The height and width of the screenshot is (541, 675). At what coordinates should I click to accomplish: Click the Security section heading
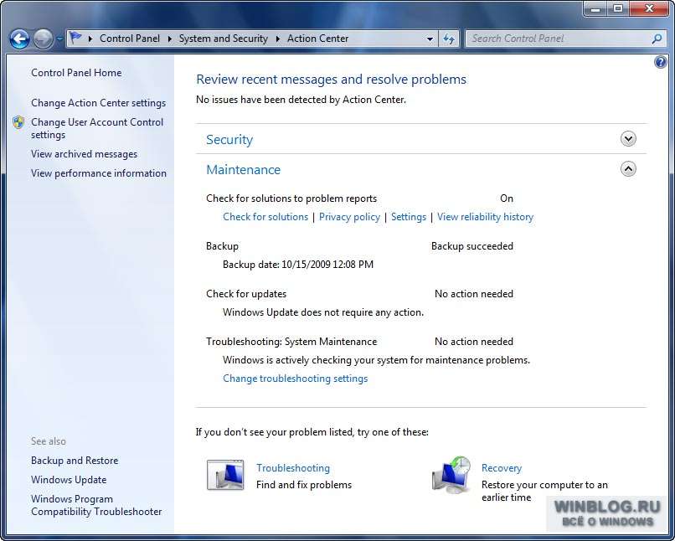tap(229, 140)
